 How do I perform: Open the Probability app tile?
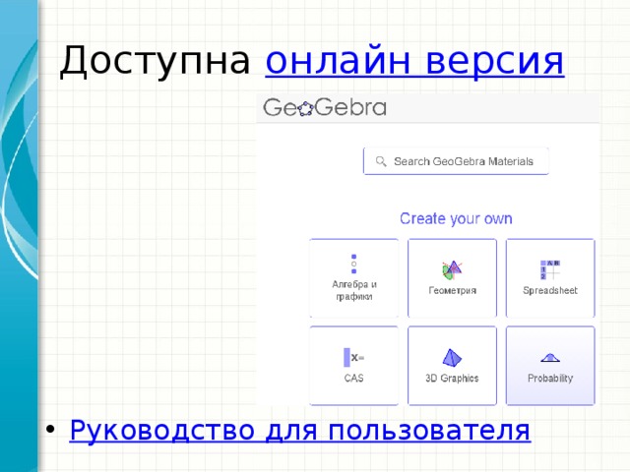click(x=550, y=366)
